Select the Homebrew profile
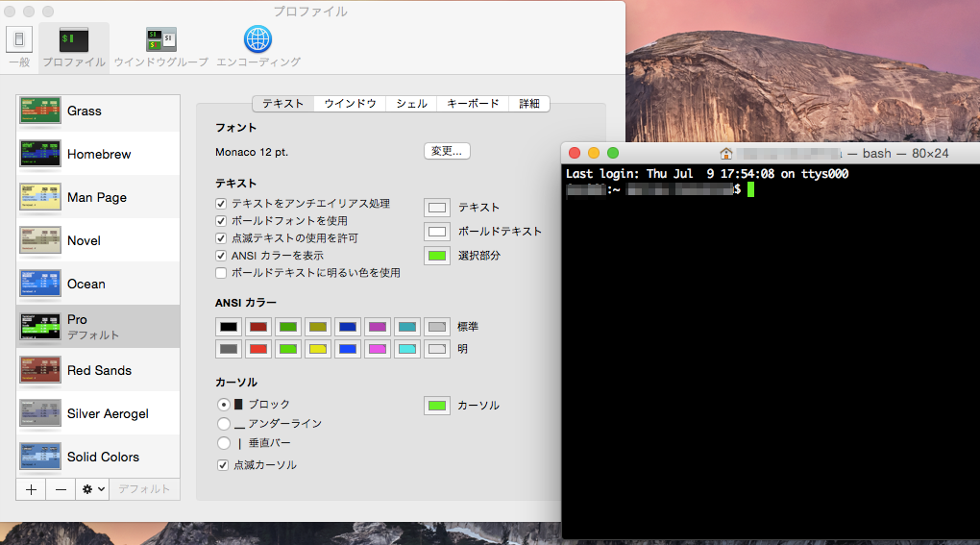Screen dimensions: 980x545 [x=98, y=154]
